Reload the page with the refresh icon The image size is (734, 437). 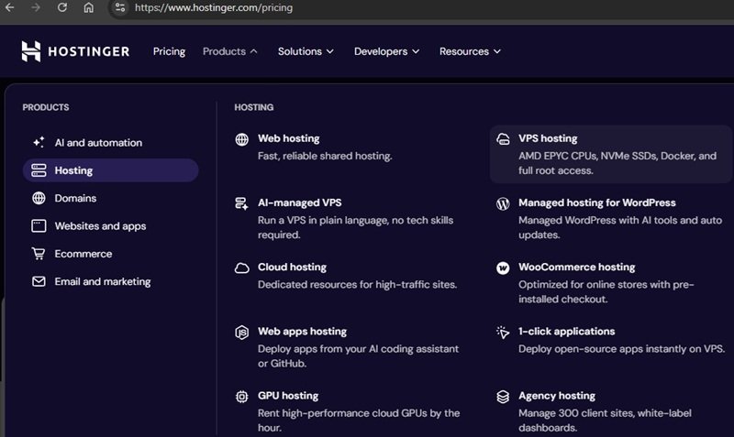pos(62,7)
